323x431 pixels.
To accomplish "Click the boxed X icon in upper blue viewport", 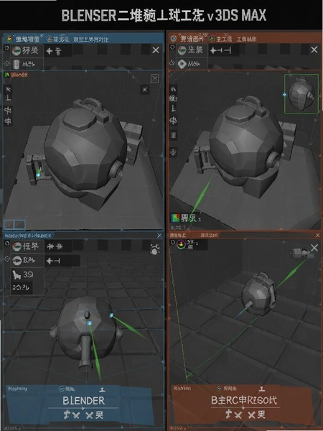I will pos(155,79).
